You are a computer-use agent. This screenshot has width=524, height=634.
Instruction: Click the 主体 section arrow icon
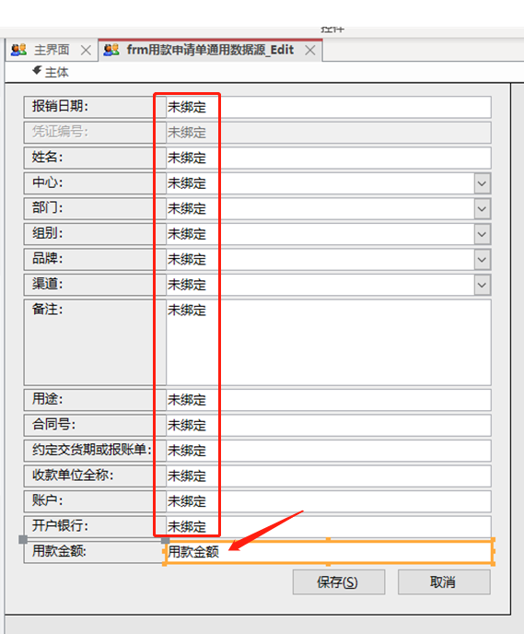pos(37,71)
